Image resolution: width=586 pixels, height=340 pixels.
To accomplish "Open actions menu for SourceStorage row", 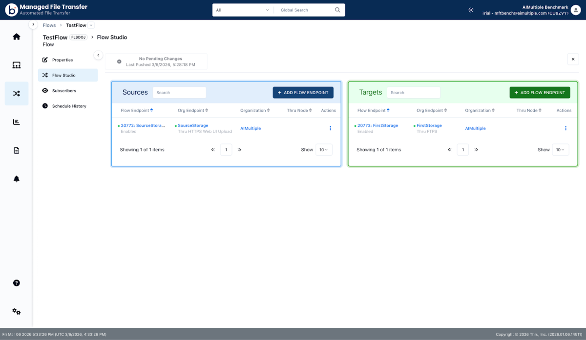I will (x=330, y=128).
